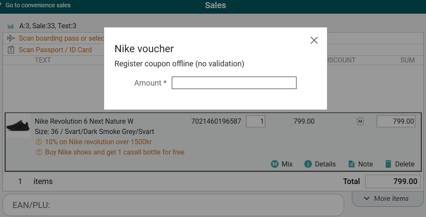This screenshot has height=217, width=426.
Task: Click the Total amount box
Action: [392, 181]
